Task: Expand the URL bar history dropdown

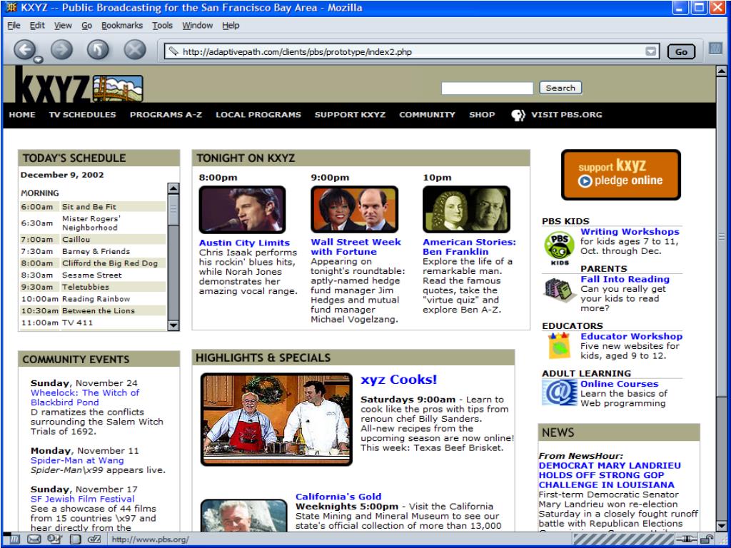Action: click(x=651, y=51)
